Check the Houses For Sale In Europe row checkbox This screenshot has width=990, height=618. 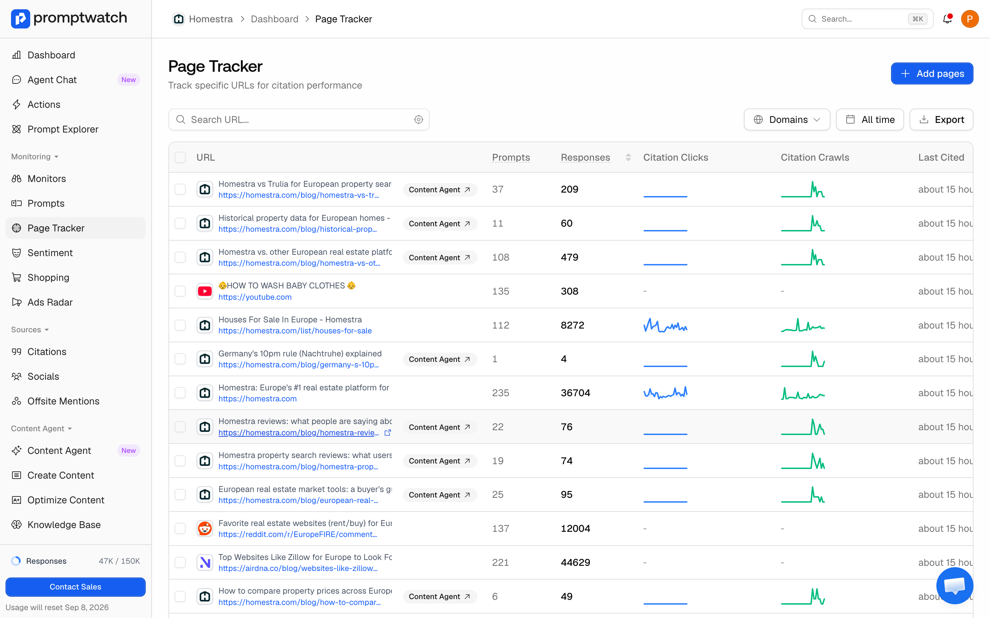pyautogui.click(x=180, y=325)
